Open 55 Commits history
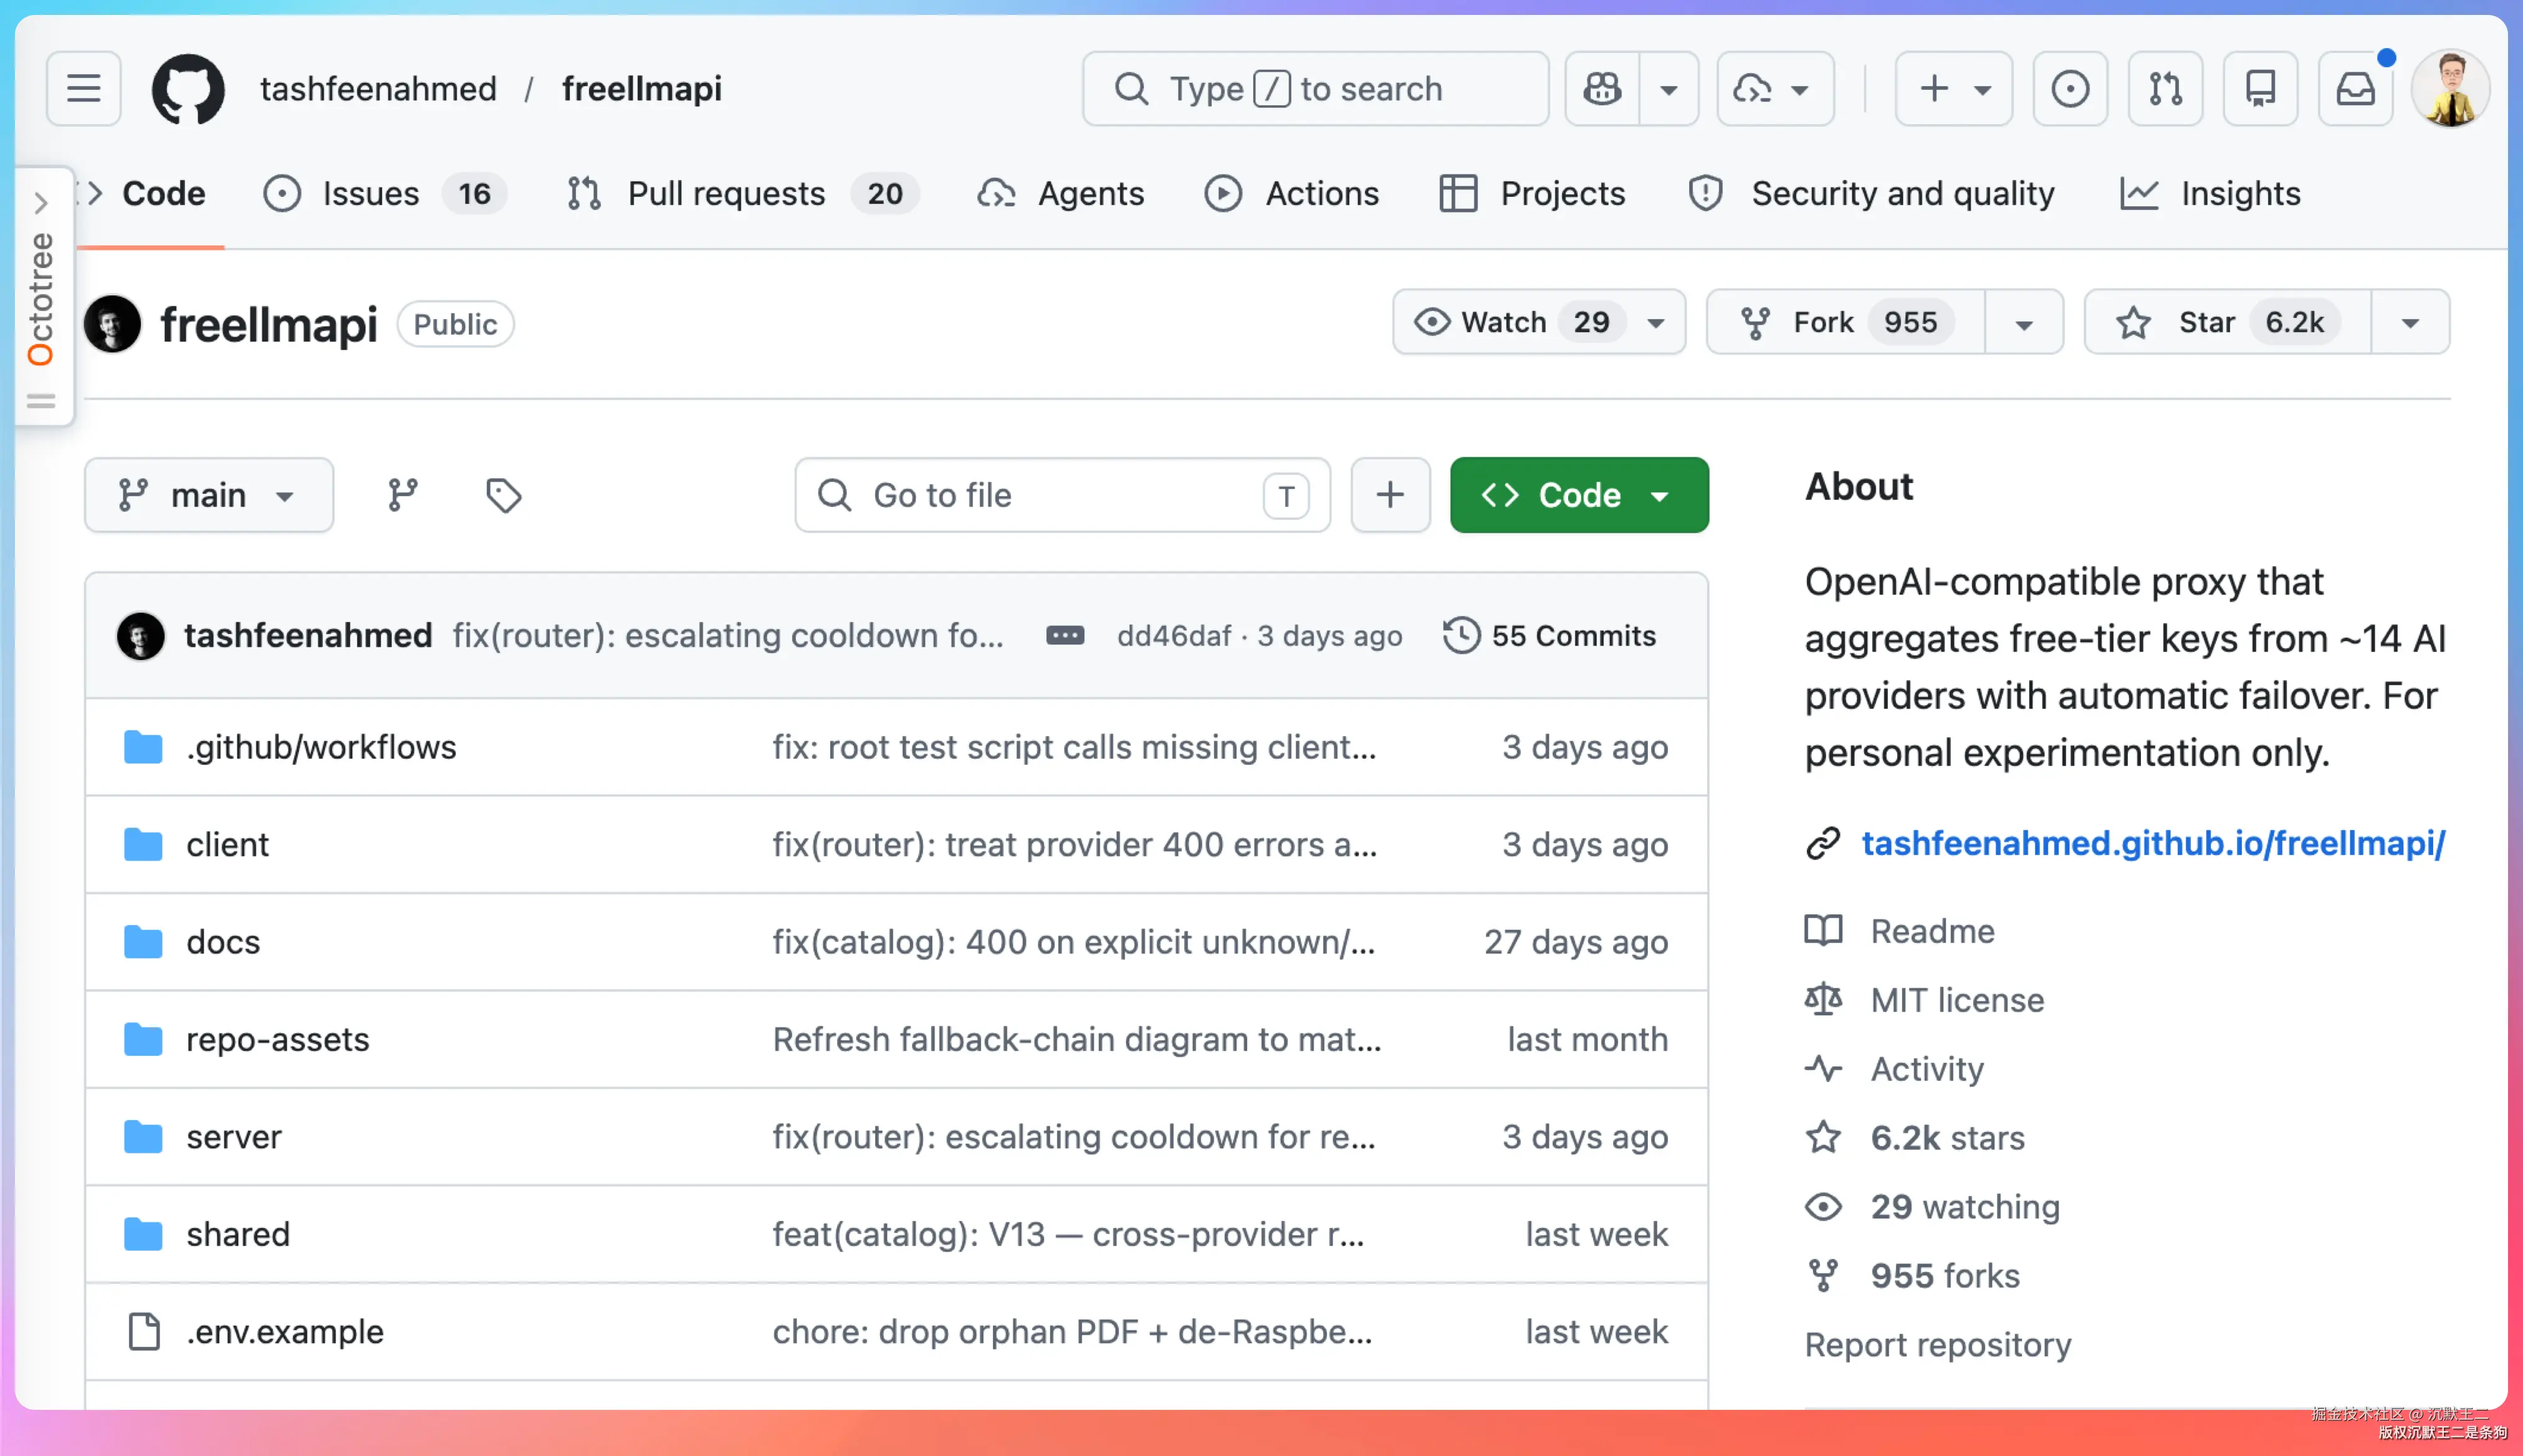Image resolution: width=2523 pixels, height=1456 pixels. pyautogui.click(x=1550, y=636)
